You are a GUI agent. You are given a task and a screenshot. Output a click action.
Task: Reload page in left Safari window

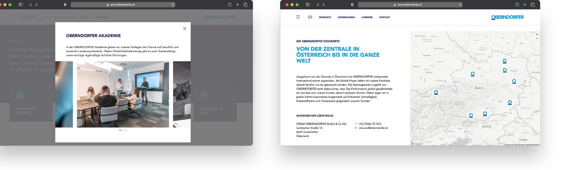[x=173, y=5]
